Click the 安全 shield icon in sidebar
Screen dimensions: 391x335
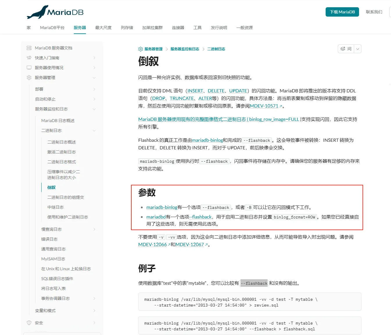pos(29,323)
